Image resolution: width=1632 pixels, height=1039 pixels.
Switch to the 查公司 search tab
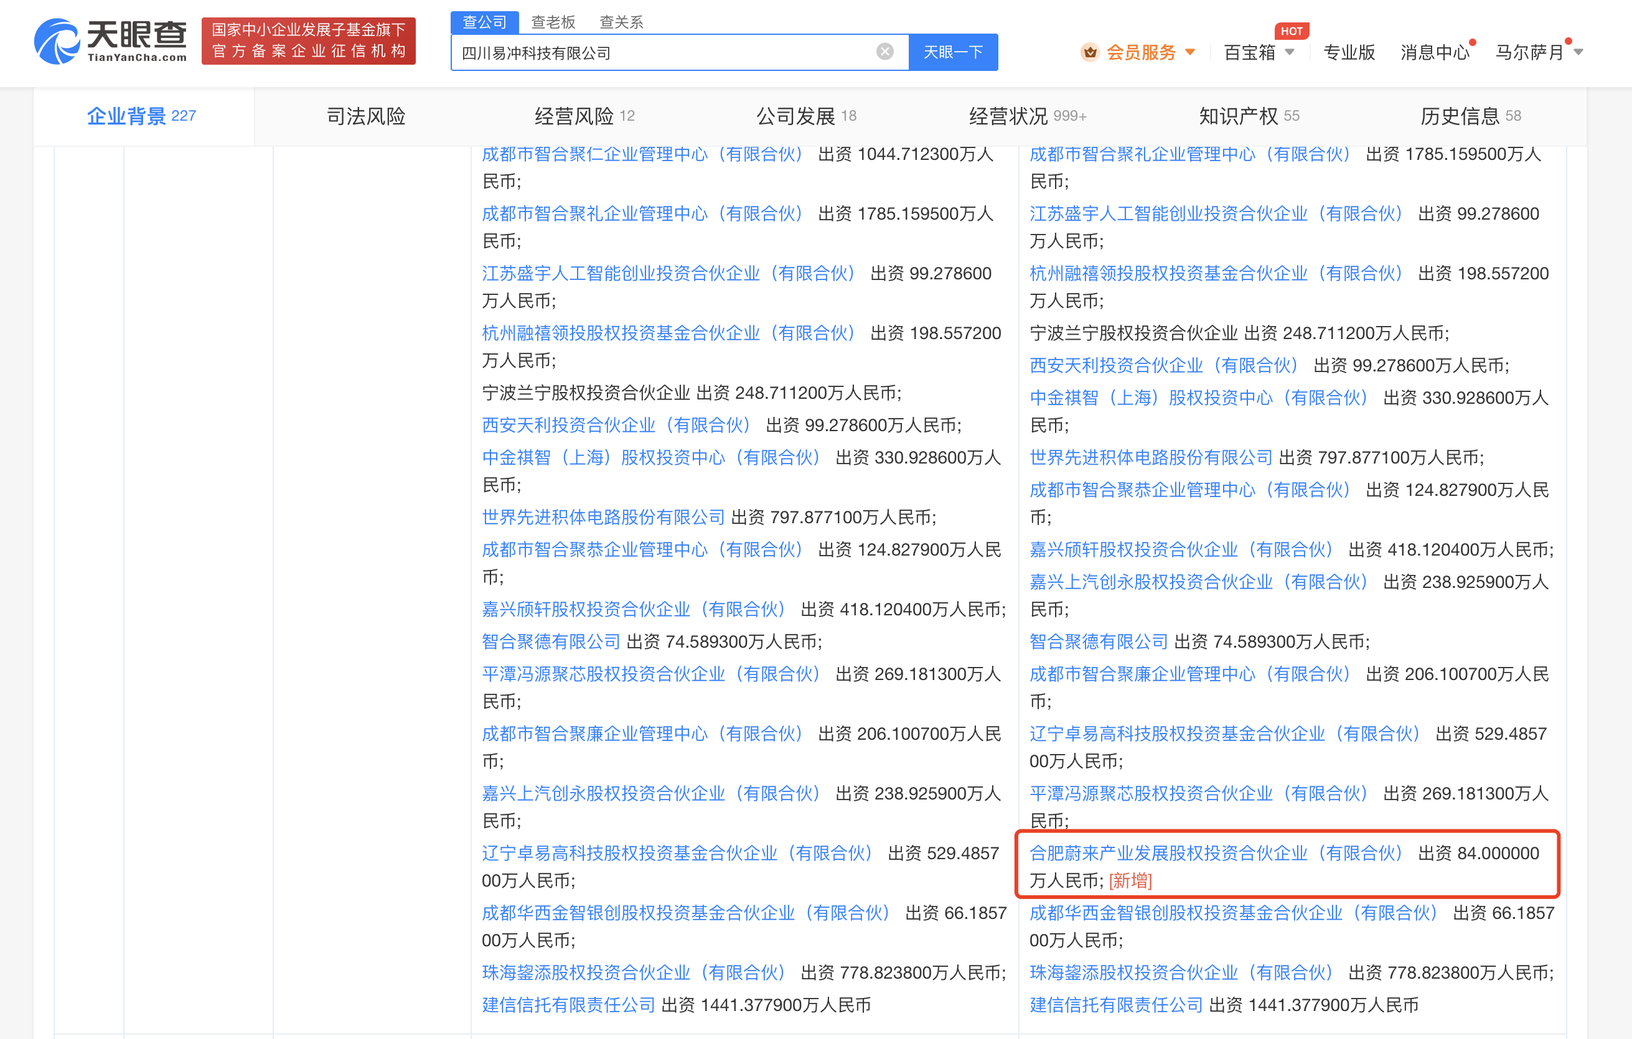(485, 22)
